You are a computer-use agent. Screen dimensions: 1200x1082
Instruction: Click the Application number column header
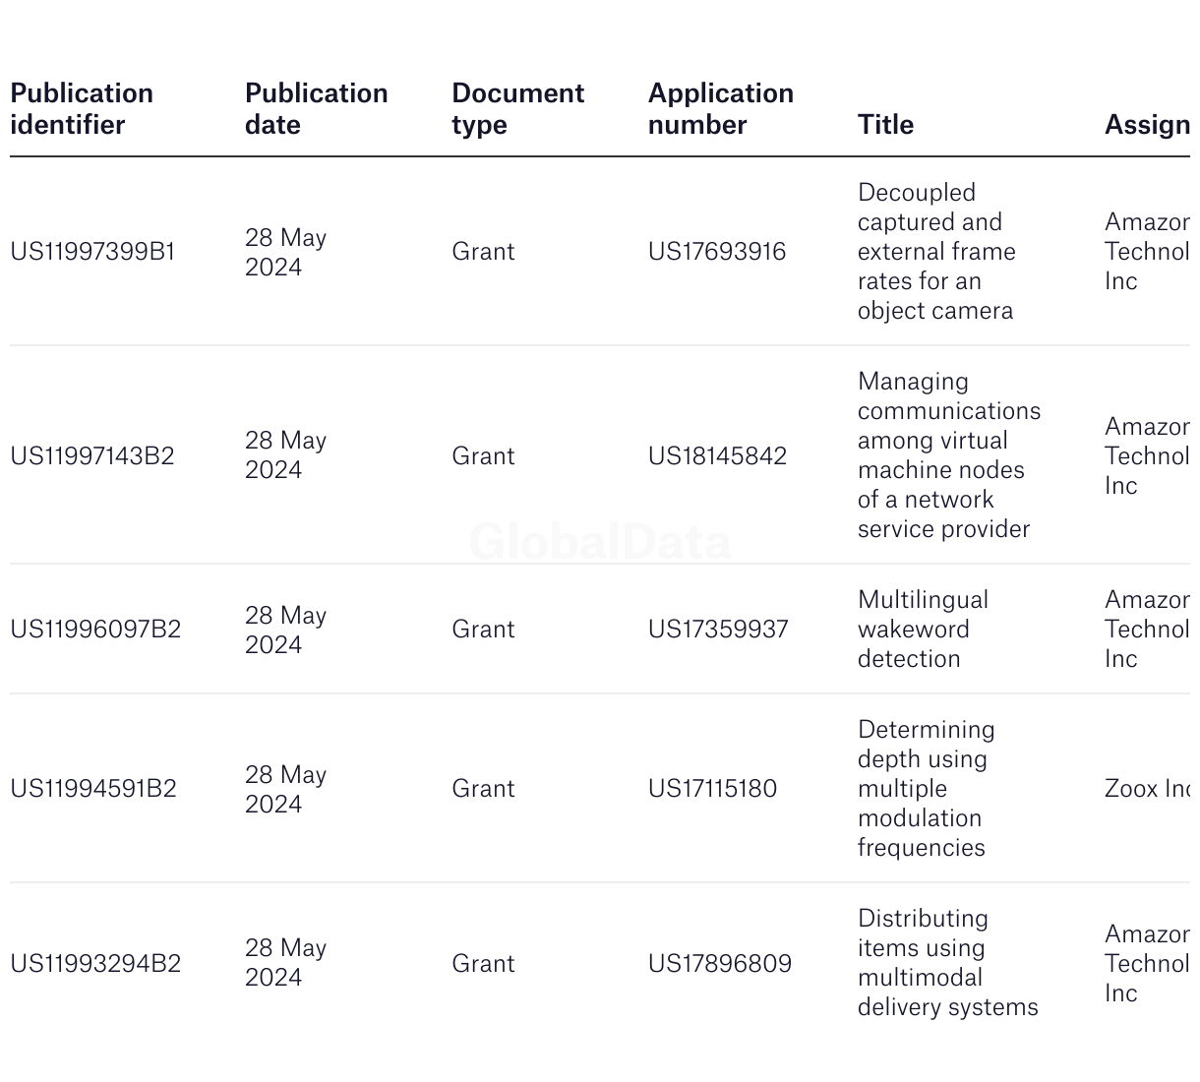(720, 109)
